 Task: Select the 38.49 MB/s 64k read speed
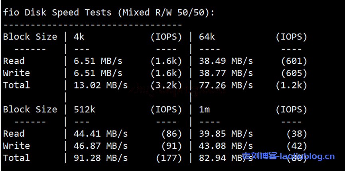226,61
